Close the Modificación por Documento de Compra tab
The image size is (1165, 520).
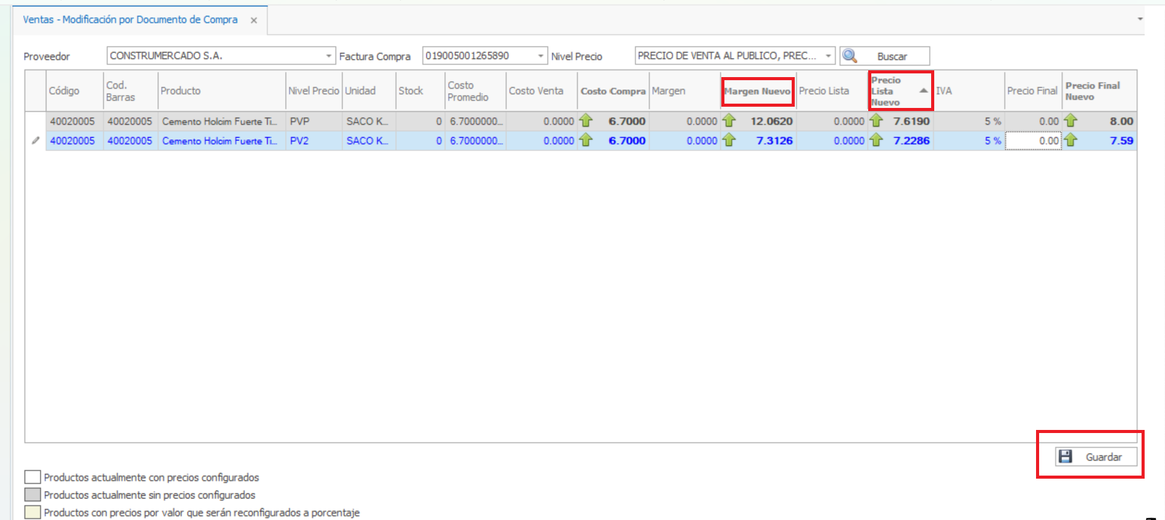click(254, 20)
